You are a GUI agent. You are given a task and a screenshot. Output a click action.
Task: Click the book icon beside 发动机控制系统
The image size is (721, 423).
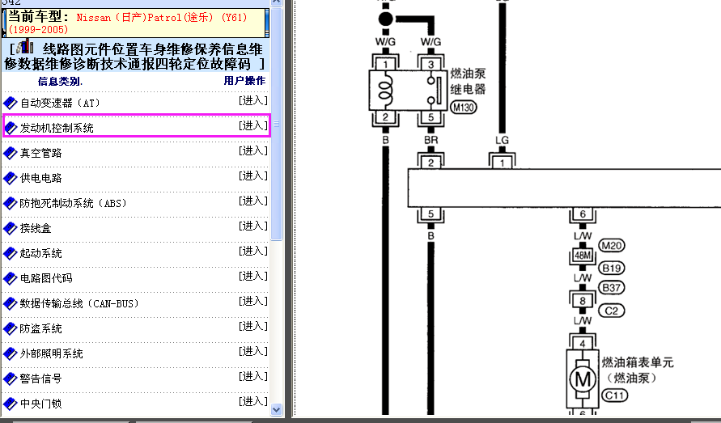click(11, 129)
